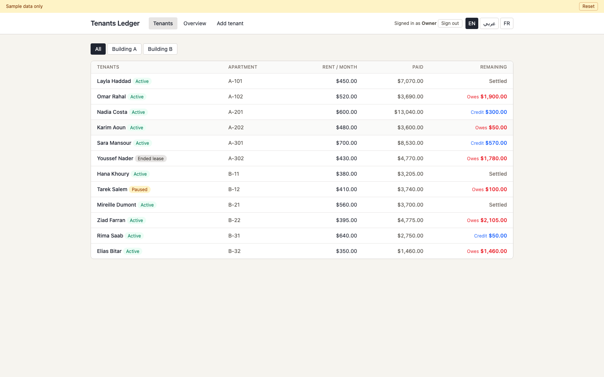The height and width of the screenshot is (377, 604).
Task: Open tenant Layla Haddad
Action: coord(114,81)
